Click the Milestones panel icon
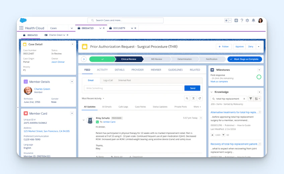 point(212,70)
